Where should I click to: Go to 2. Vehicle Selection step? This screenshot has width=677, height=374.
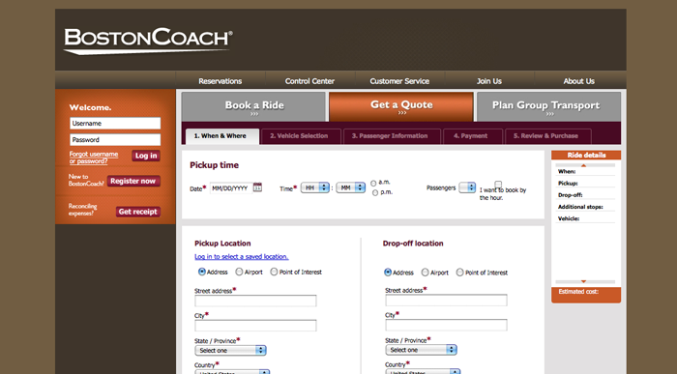(x=301, y=136)
